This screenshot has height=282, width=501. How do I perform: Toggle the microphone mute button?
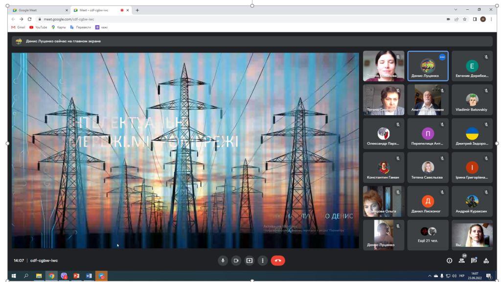tap(223, 260)
